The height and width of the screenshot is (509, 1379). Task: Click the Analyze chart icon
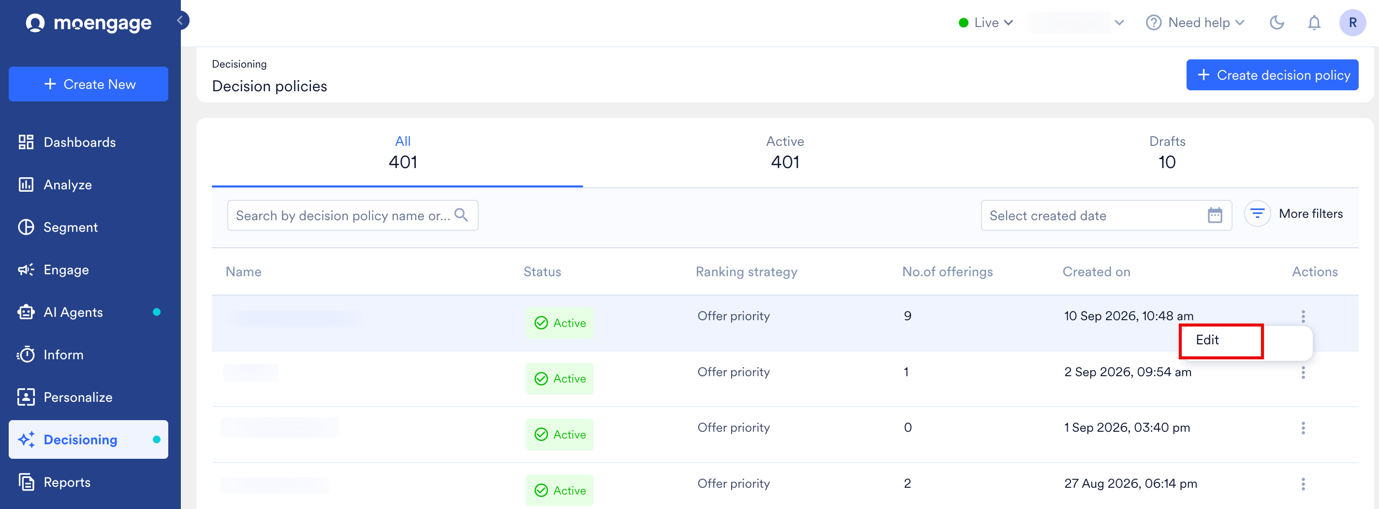[26, 184]
